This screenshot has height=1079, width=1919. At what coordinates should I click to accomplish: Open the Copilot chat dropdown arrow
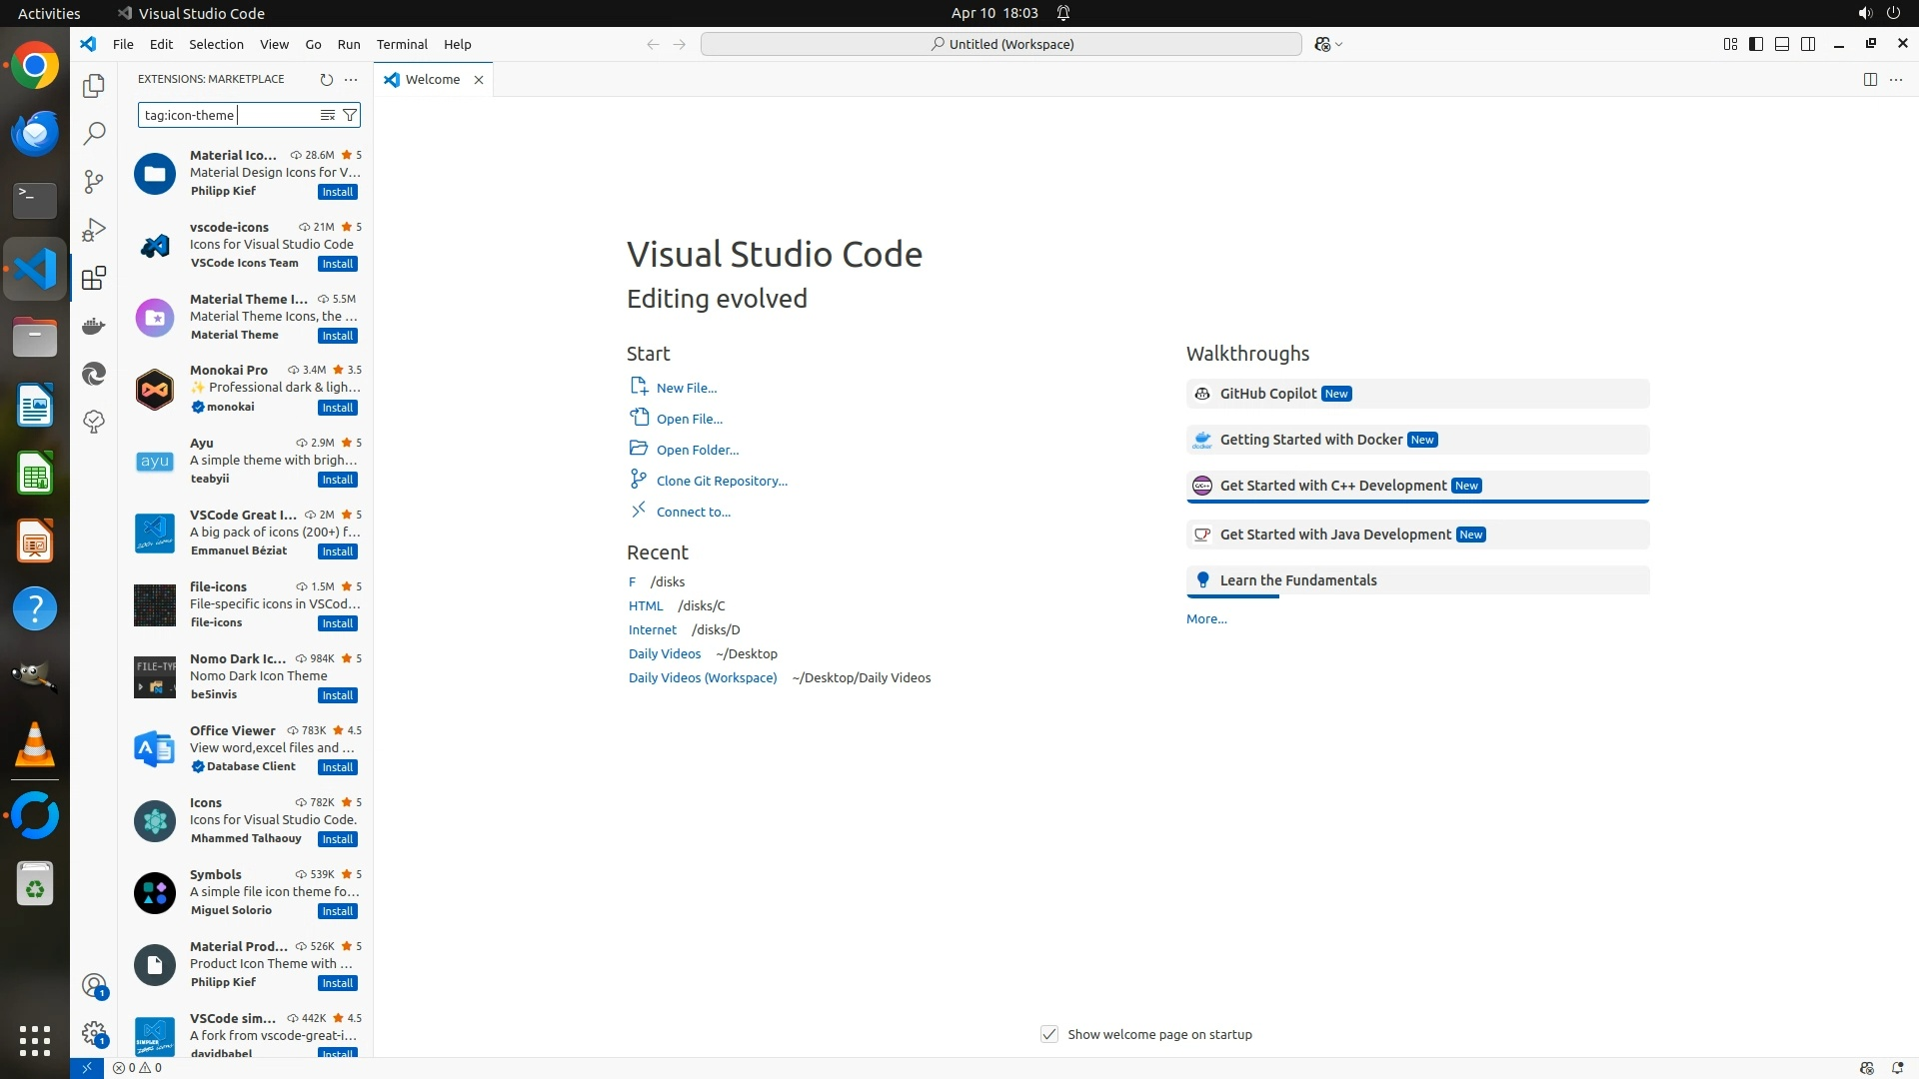[x=1339, y=44]
